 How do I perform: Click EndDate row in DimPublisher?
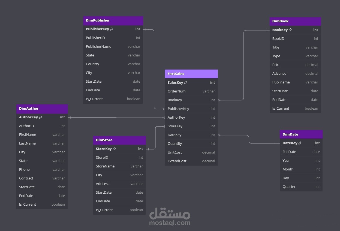(113, 90)
